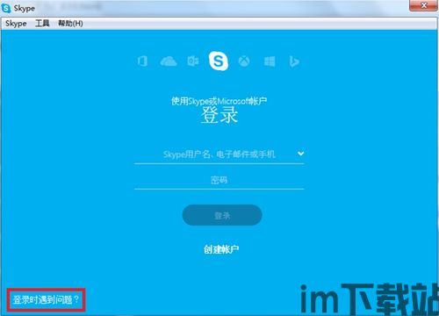
Task: Click the Windows logo icon
Action: pyautogui.click(x=270, y=61)
